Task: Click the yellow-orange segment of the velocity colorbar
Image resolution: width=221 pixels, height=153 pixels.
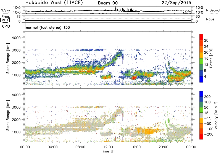Action: click(201, 121)
